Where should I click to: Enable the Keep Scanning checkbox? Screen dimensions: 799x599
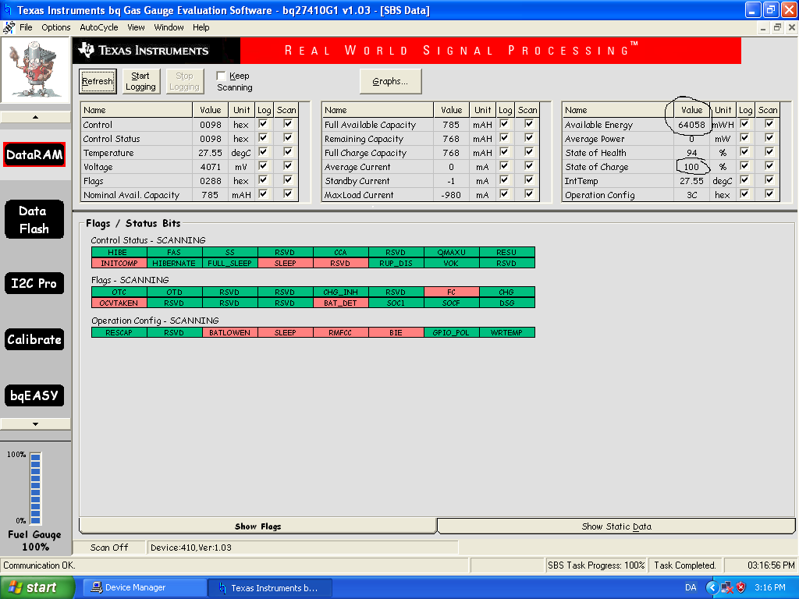221,76
